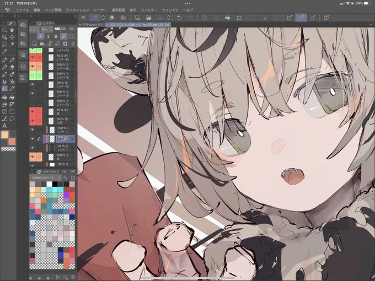Viewport: 375px width, 281px height.
Task: Select the Decoration grass brush tool
Action: 4,82
